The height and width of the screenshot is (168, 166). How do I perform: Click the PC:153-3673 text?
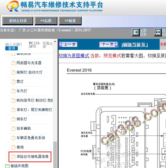click(x=34, y=45)
